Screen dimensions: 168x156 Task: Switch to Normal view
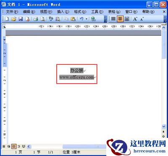click(x=4, y=146)
